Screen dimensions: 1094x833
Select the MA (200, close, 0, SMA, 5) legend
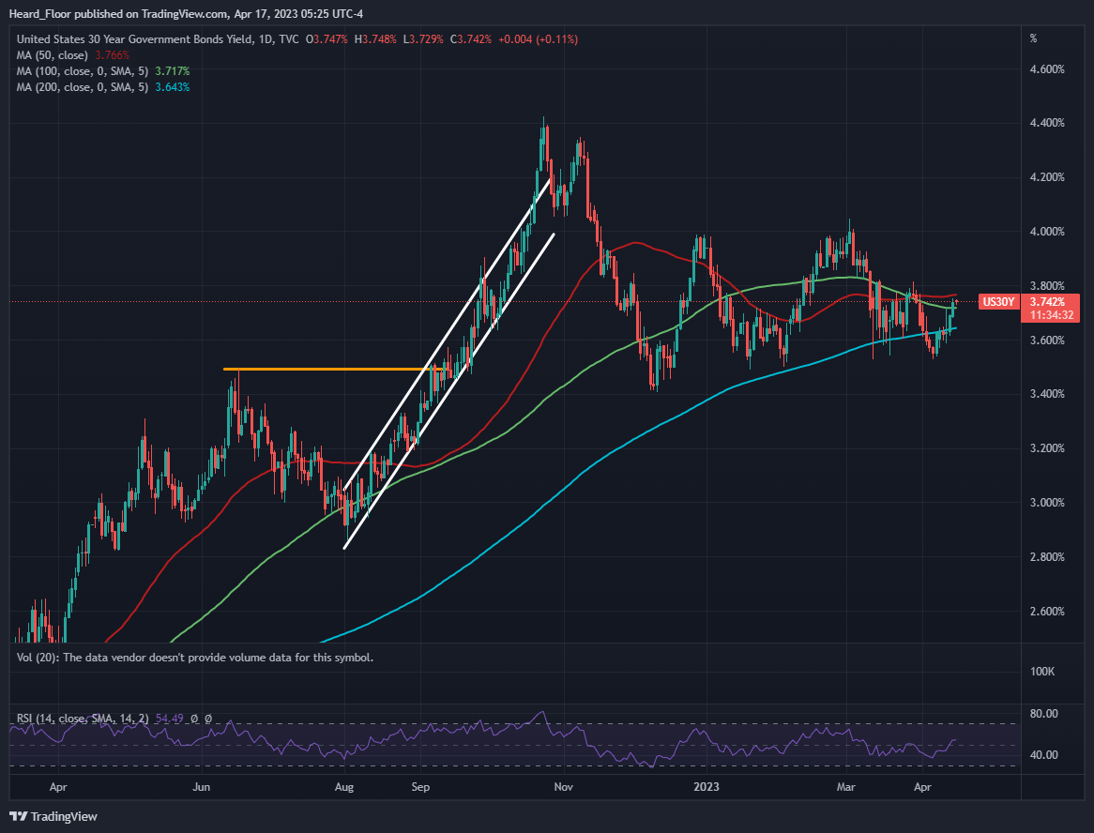click(83, 87)
